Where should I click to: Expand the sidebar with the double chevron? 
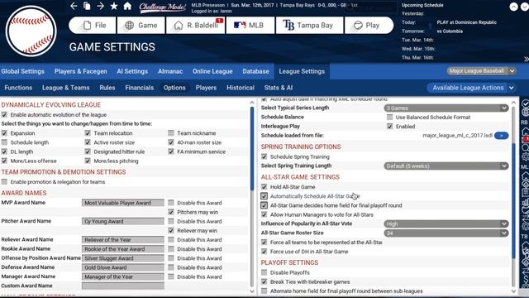tap(526, 59)
